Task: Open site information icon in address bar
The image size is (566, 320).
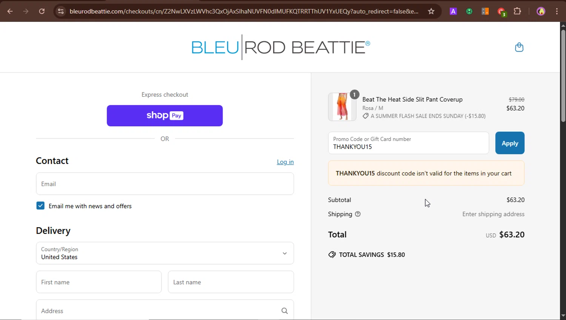Action: click(61, 11)
